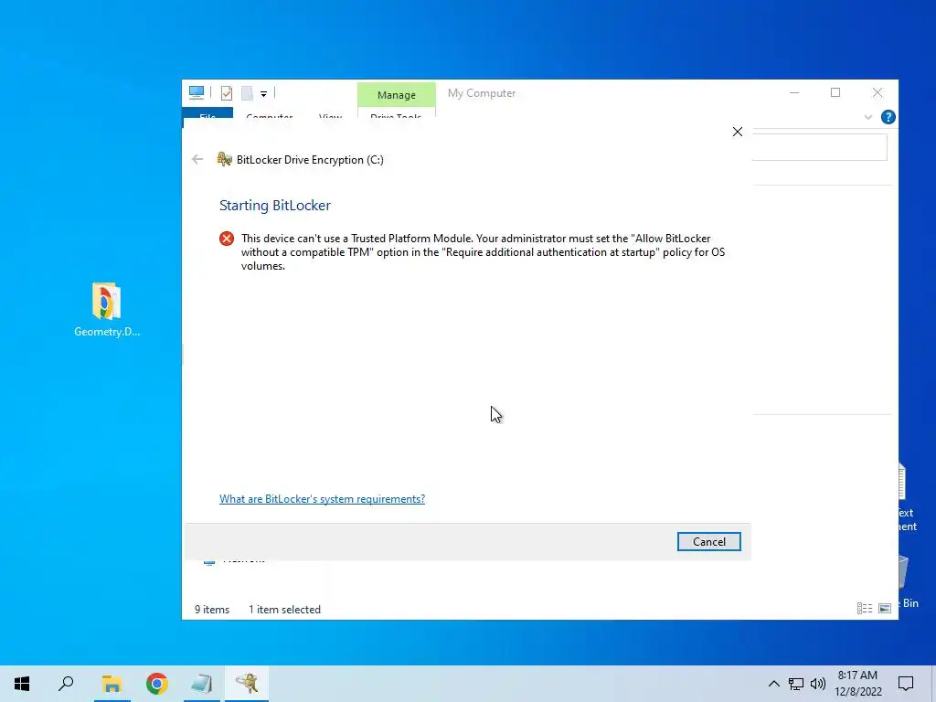Open the Manage ribbon tab in My Computer
Screen dimensions: 936x702
pyautogui.click(x=397, y=95)
